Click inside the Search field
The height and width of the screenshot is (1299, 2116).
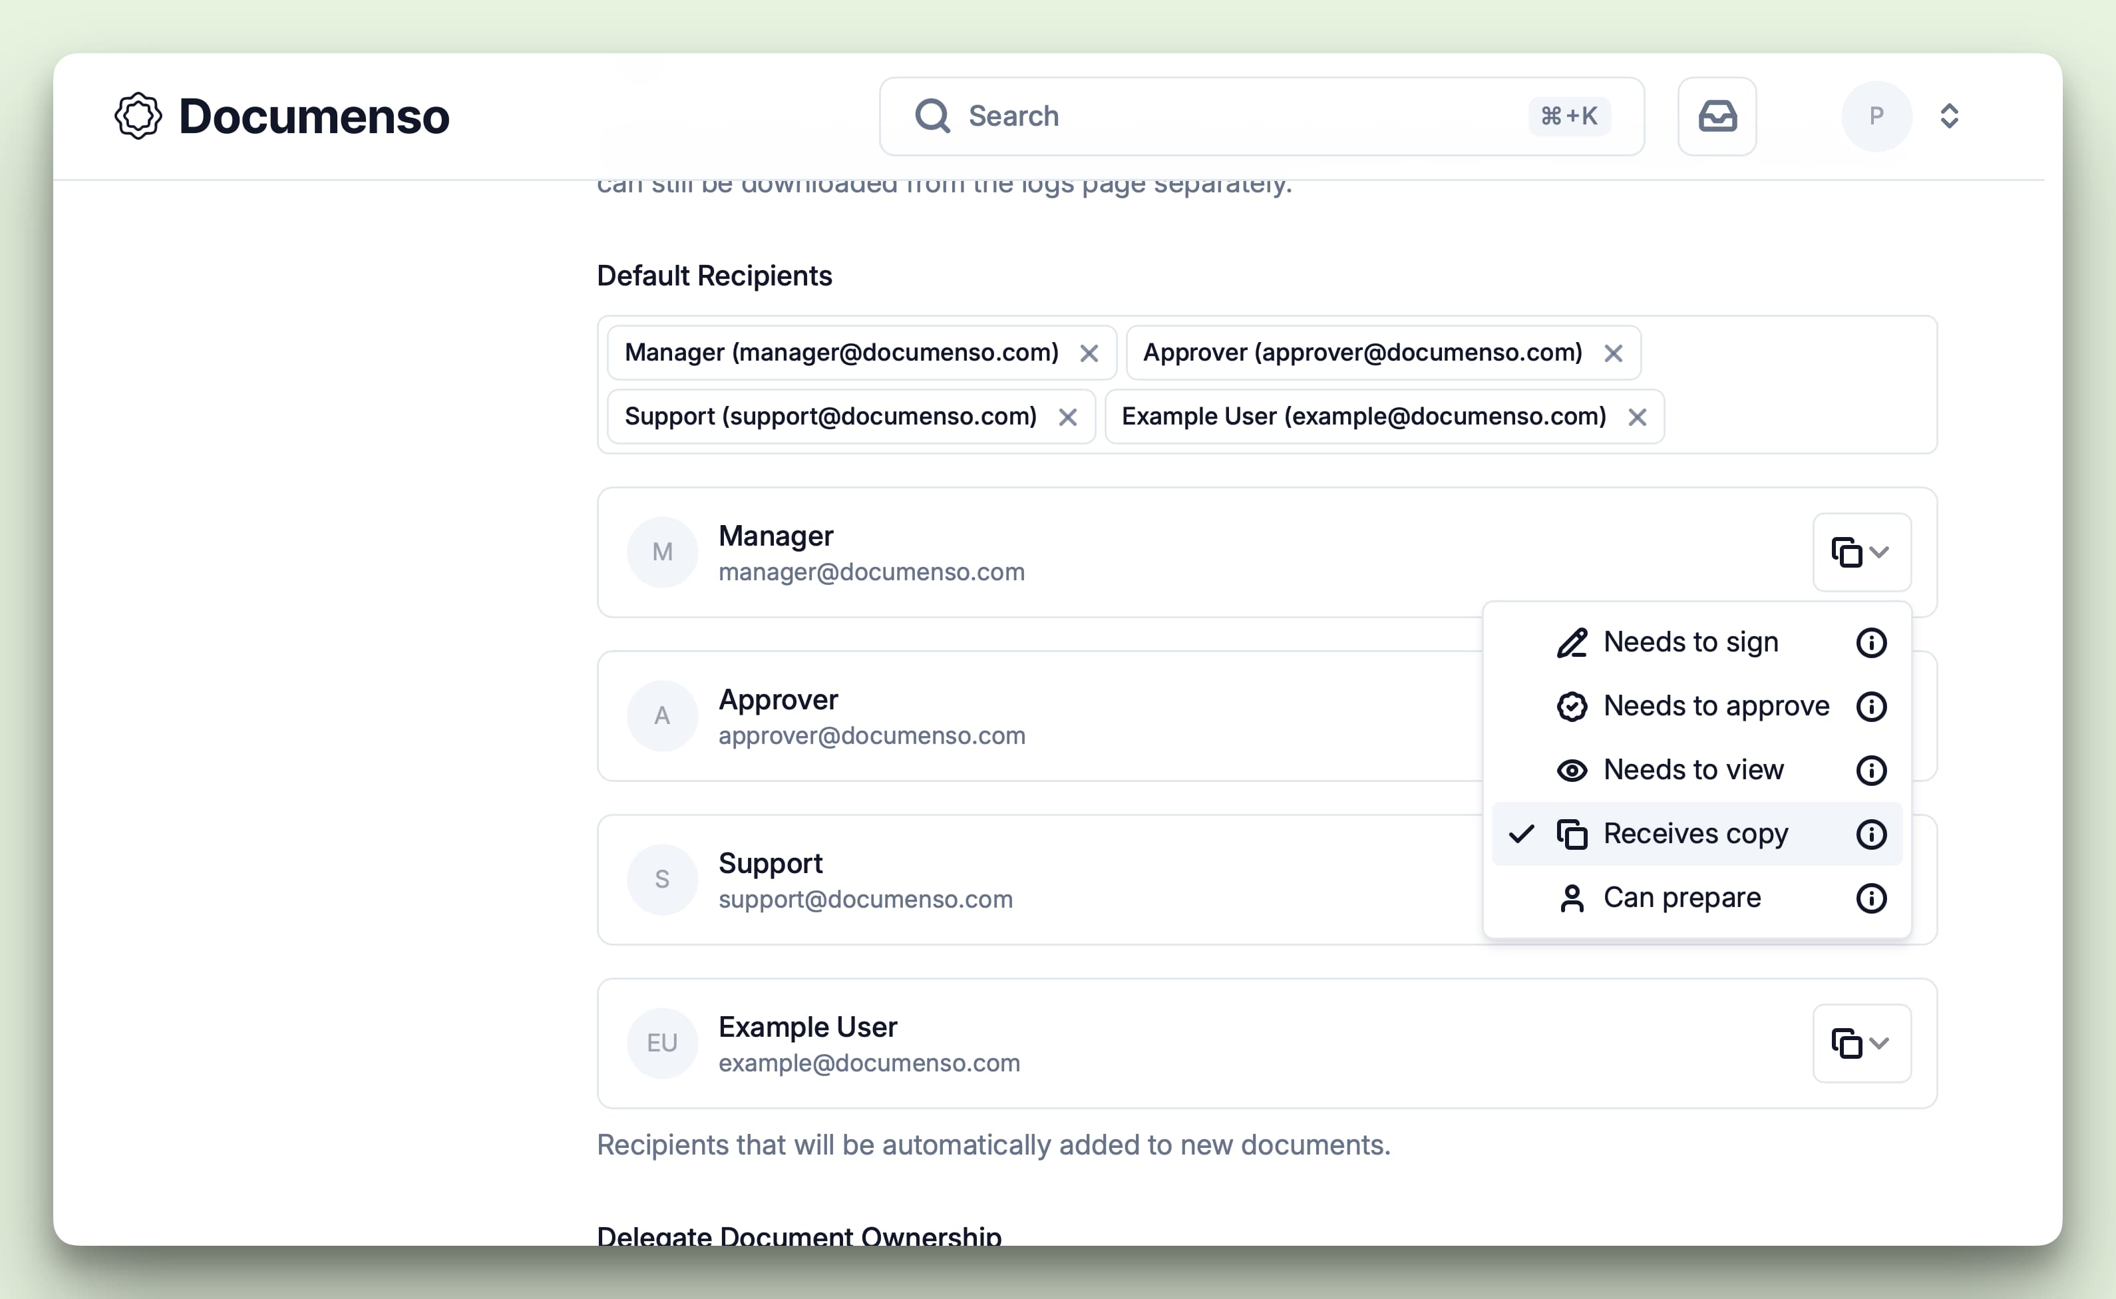tap(1202, 116)
